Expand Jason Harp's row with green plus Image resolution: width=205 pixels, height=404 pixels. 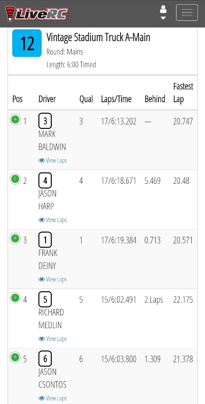[x=15, y=179]
